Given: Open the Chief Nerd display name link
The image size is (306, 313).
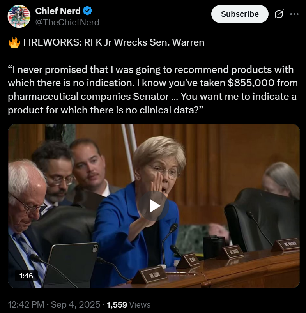Looking at the screenshot, I should (x=58, y=11).
